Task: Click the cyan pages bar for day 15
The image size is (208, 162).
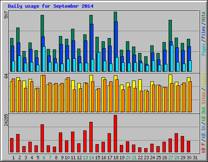Action: [99, 62]
